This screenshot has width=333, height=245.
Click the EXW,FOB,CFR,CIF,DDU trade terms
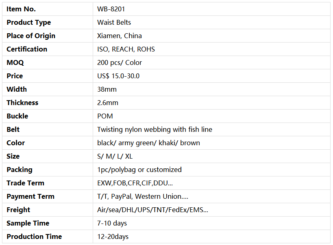coord(135,183)
